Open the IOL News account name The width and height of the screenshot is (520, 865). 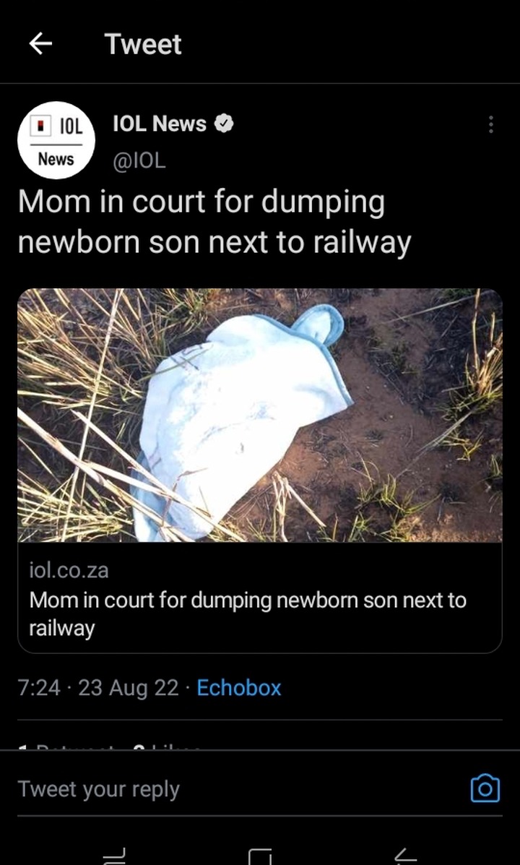160,124
